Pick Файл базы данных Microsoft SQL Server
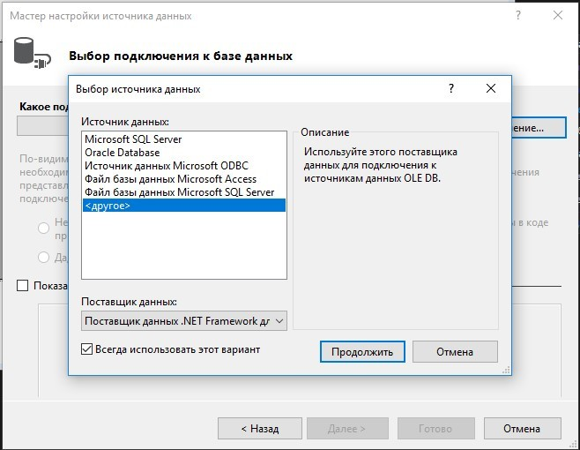This screenshot has height=450, width=580. (184, 192)
